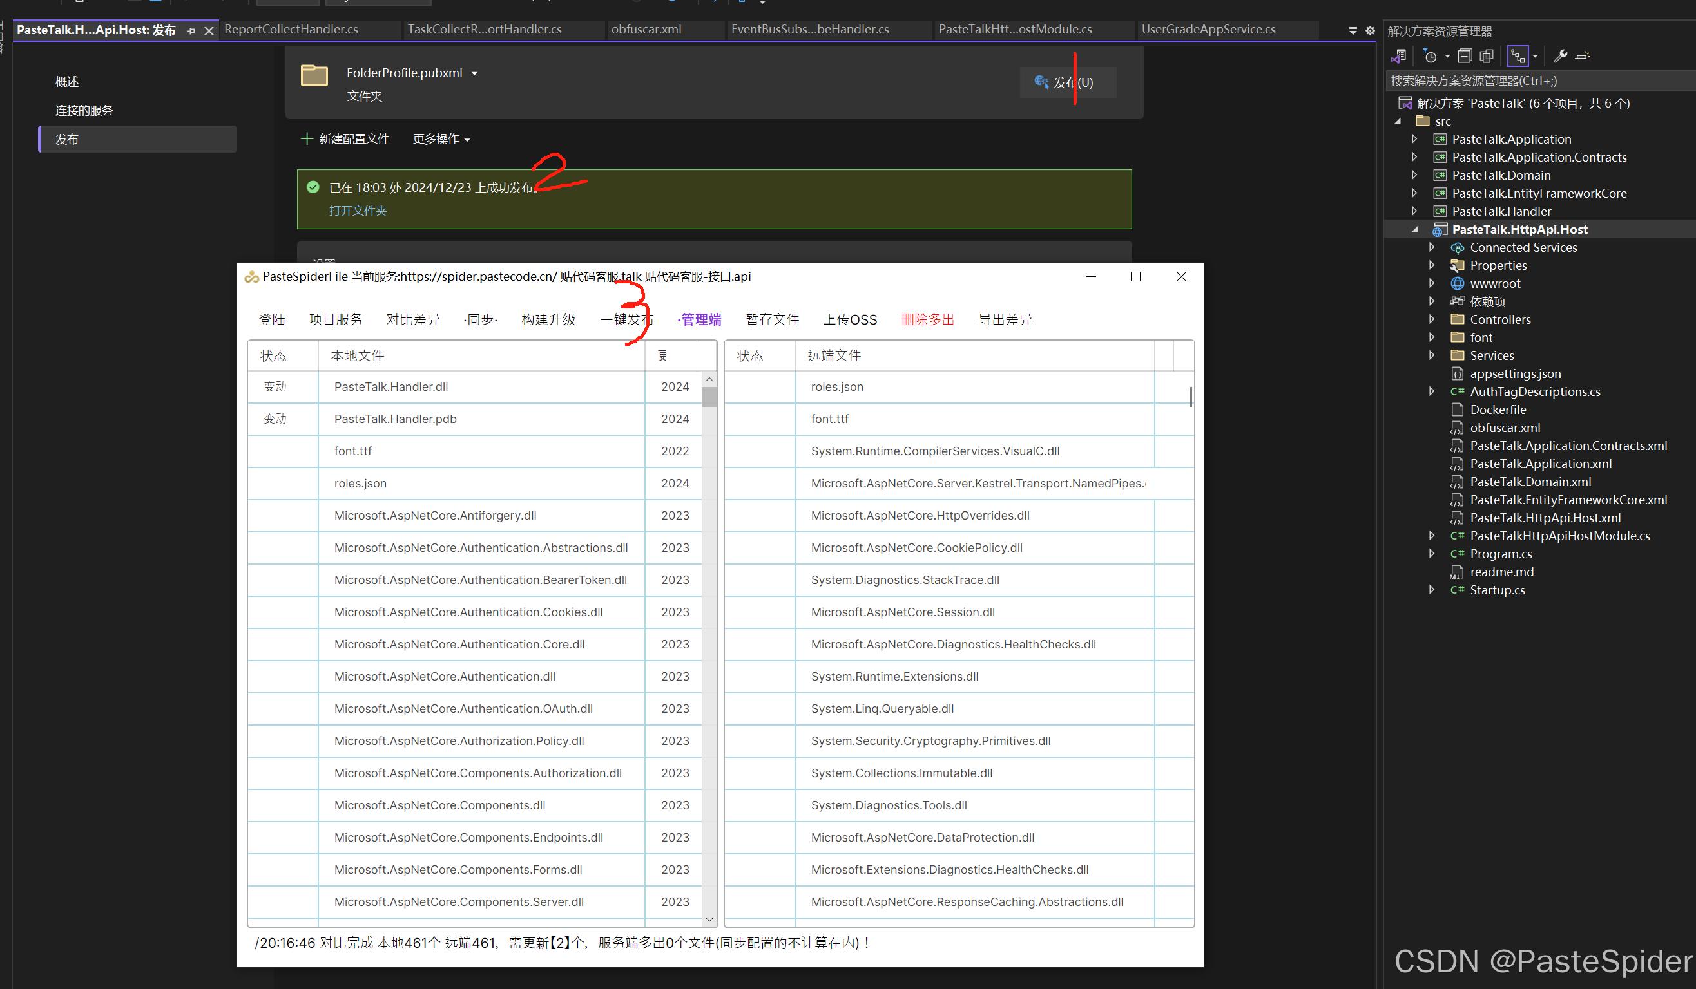Click the local file list scrollbar thumb
The image size is (1696, 989).
(x=709, y=397)
